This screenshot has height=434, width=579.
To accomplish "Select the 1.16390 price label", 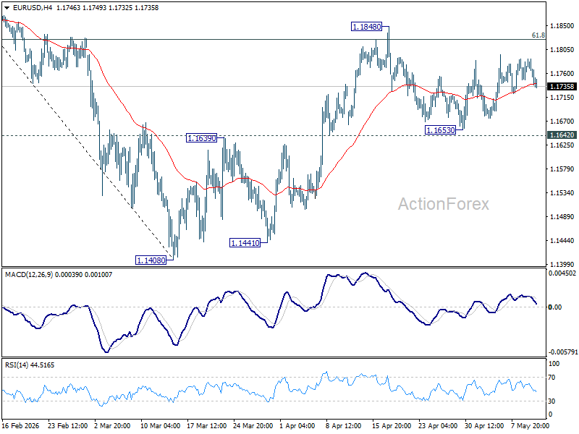I will point(202,138).
